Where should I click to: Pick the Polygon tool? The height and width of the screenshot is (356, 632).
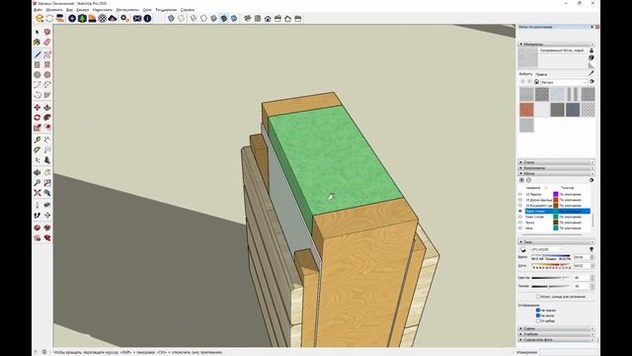[x=47, y=75]
